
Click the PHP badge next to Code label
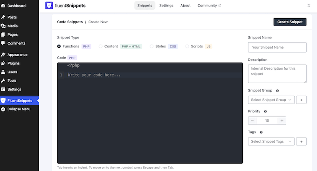point(72,58)
